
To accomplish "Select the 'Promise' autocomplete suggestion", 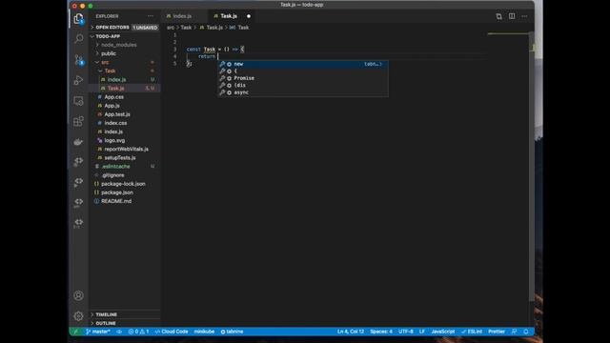I will (x=303, y=78).
